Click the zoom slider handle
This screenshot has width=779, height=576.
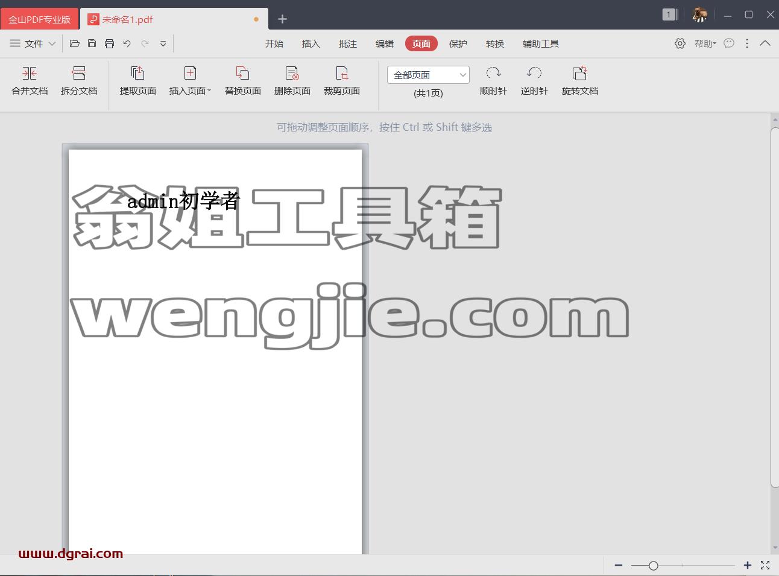click(654, 565)
